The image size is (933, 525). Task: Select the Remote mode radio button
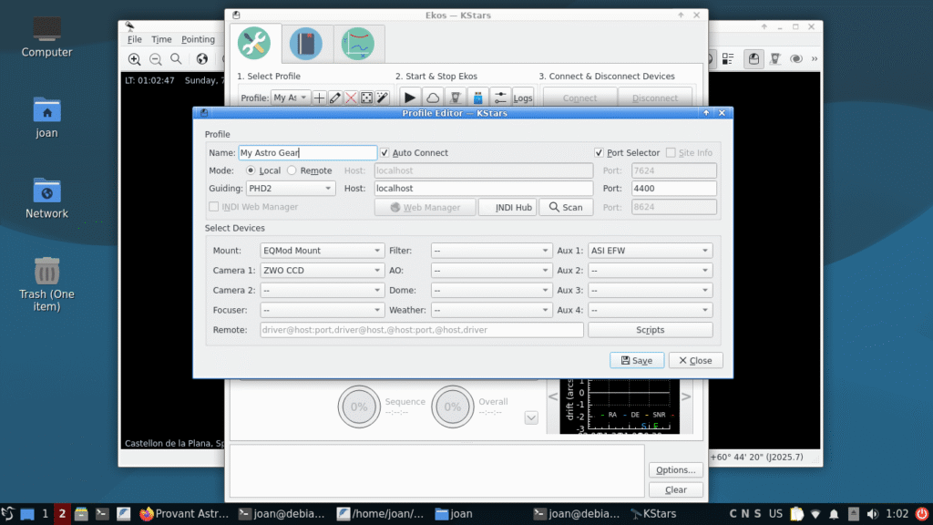[x=292, y=170]
